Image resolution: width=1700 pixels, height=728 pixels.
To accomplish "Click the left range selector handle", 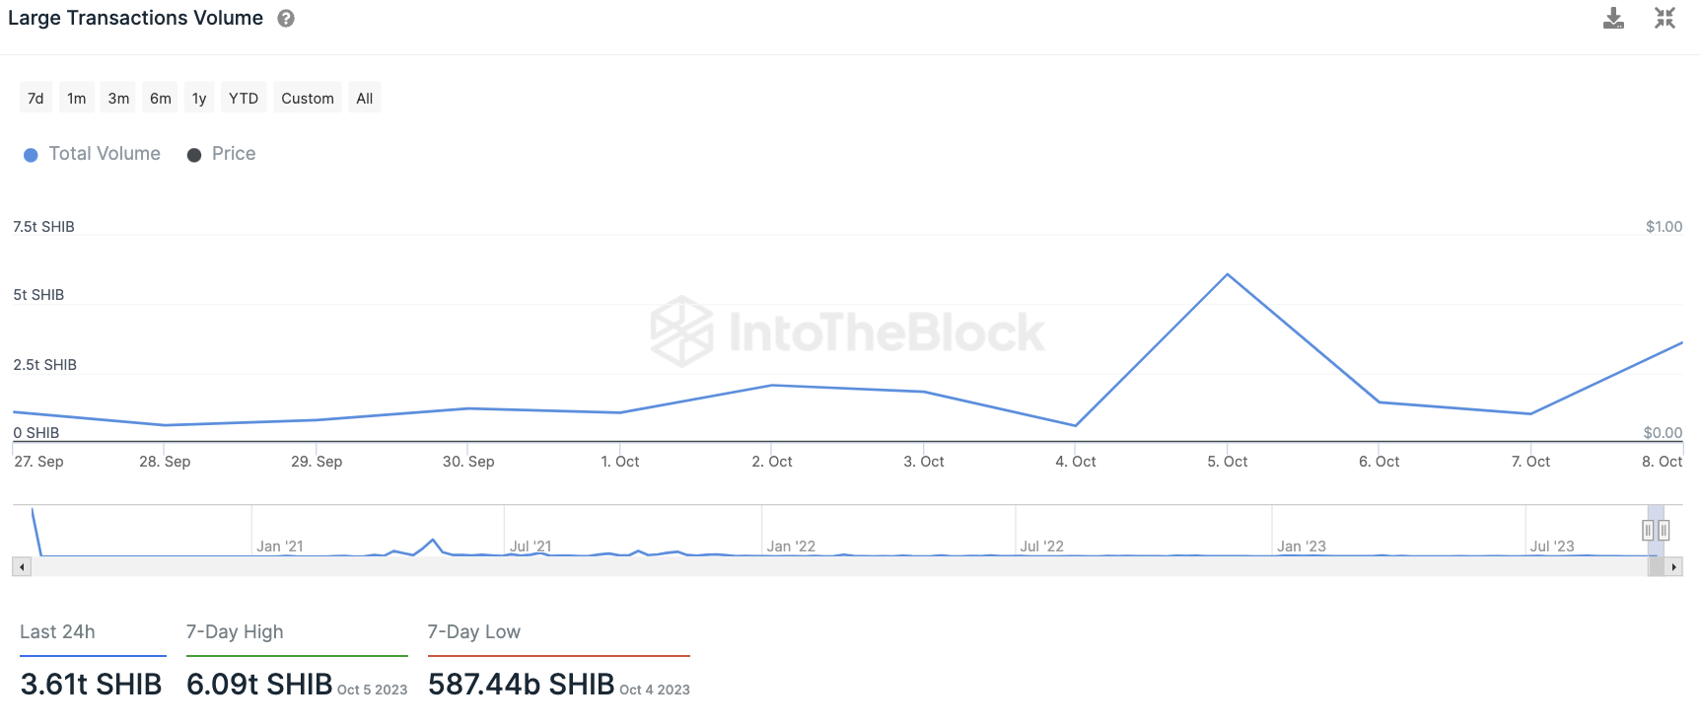I will coord(1647,531).
